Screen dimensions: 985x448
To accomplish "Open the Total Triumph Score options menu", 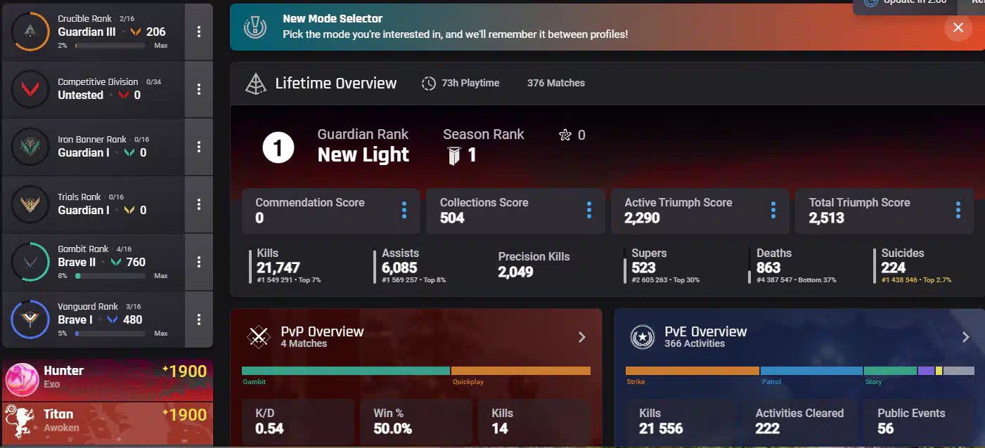I will pyautogui.click(x=958, y=210).
